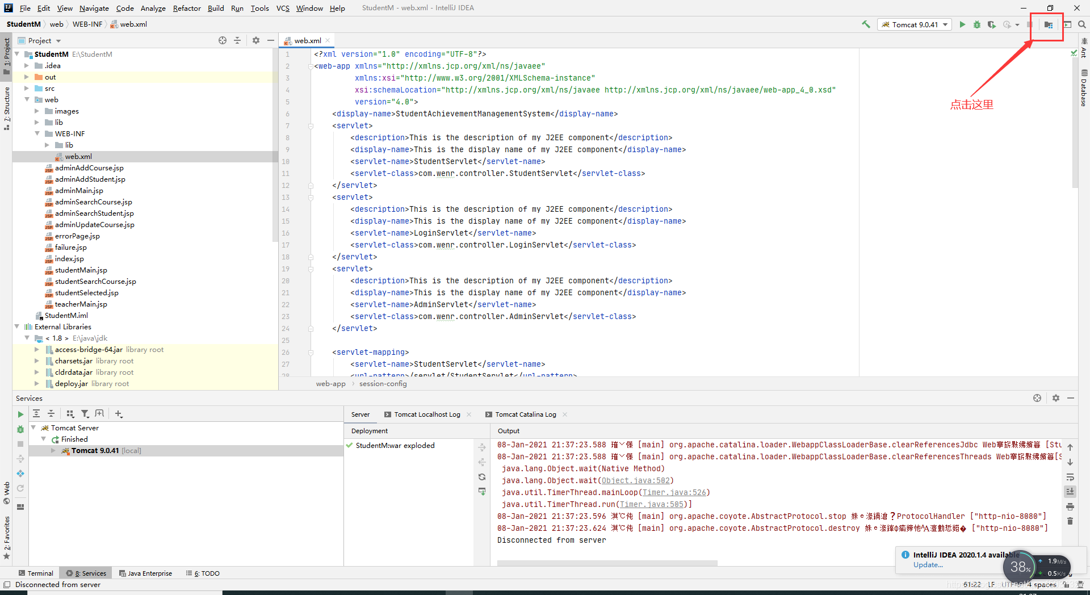Collapse the External Libraries node
The height and width of the screenshot is (595, 1090).
pos(17,326)
